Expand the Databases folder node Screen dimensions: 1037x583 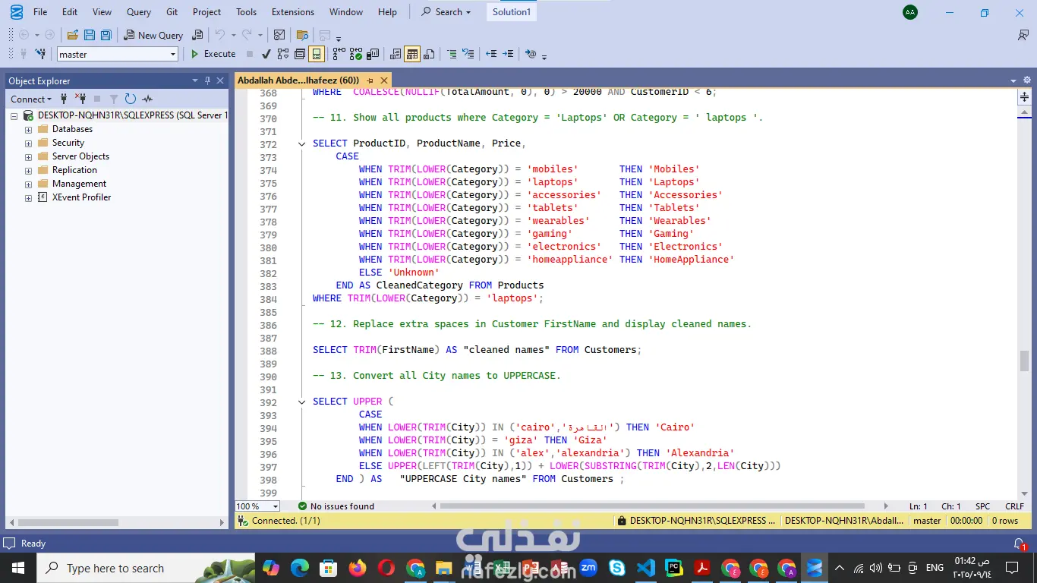[28, 129]
